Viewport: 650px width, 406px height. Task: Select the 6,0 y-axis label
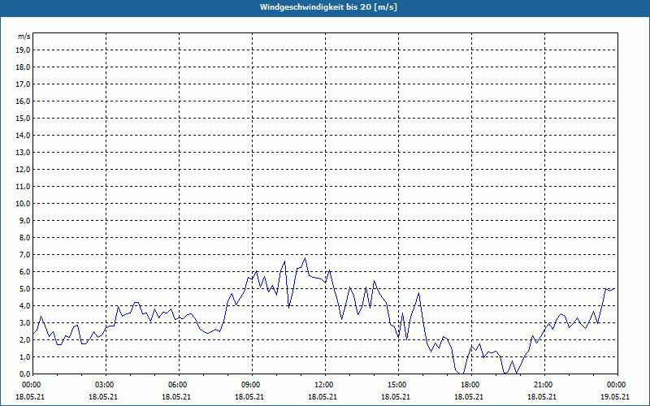pos(25,272)
